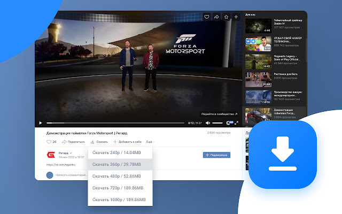The image size is (342, 214).
Task: Open the Diablo IV trailer thumbnail
Action: tap(258, 26)
